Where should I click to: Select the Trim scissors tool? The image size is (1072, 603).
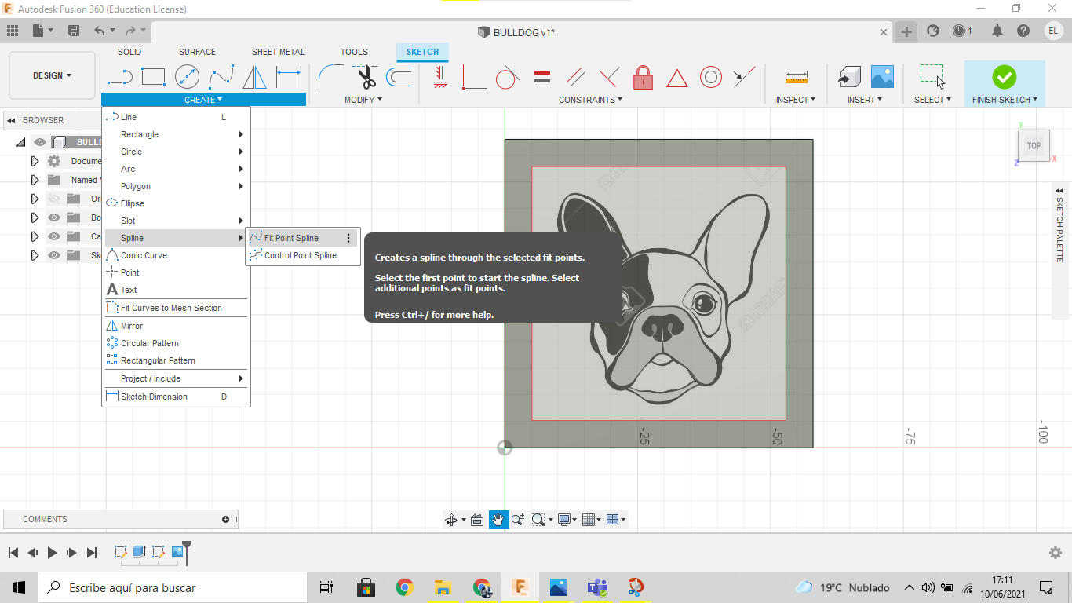pyautogui.click(x=366, y=77)
